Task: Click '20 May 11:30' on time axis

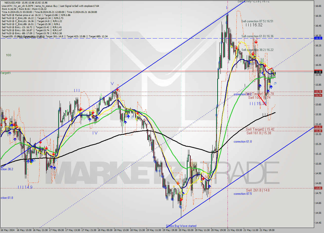Action: point(203,230)
